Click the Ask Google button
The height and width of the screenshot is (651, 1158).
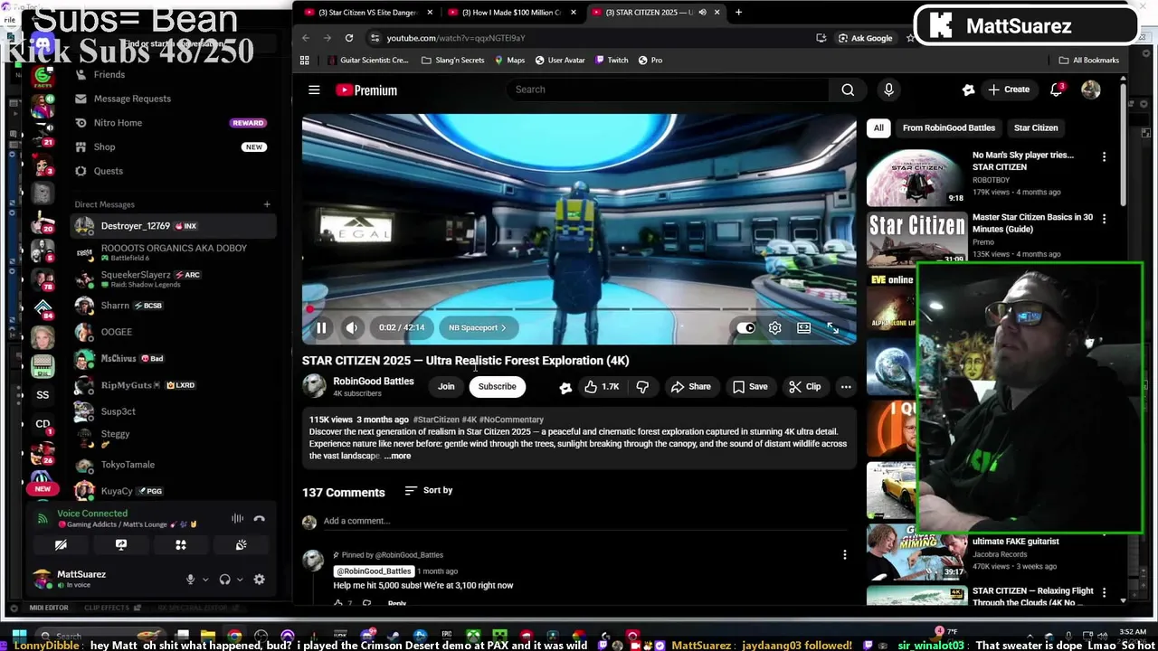(x=866, y=38)
